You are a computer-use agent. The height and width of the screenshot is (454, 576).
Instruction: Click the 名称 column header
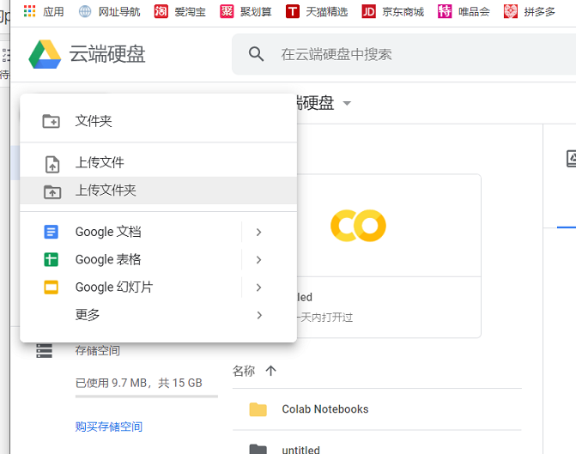[244, 371]
